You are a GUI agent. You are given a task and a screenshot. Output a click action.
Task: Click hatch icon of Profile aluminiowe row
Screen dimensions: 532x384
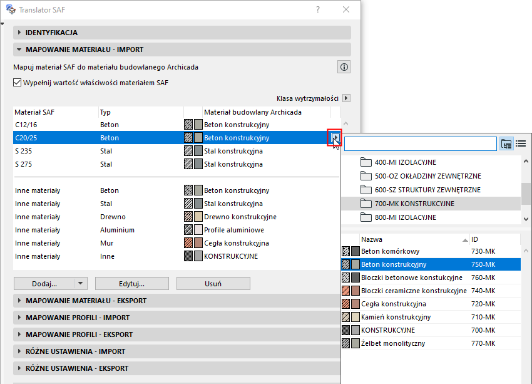188,230
